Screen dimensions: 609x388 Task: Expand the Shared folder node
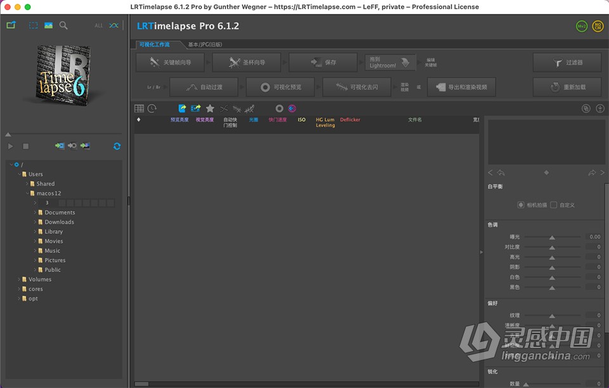click(27, 183)
